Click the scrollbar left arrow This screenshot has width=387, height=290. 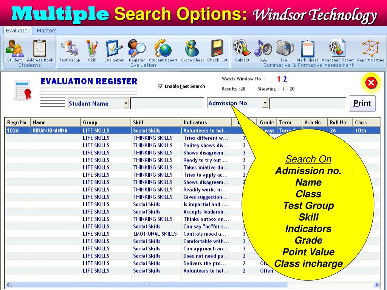[8, 285]
